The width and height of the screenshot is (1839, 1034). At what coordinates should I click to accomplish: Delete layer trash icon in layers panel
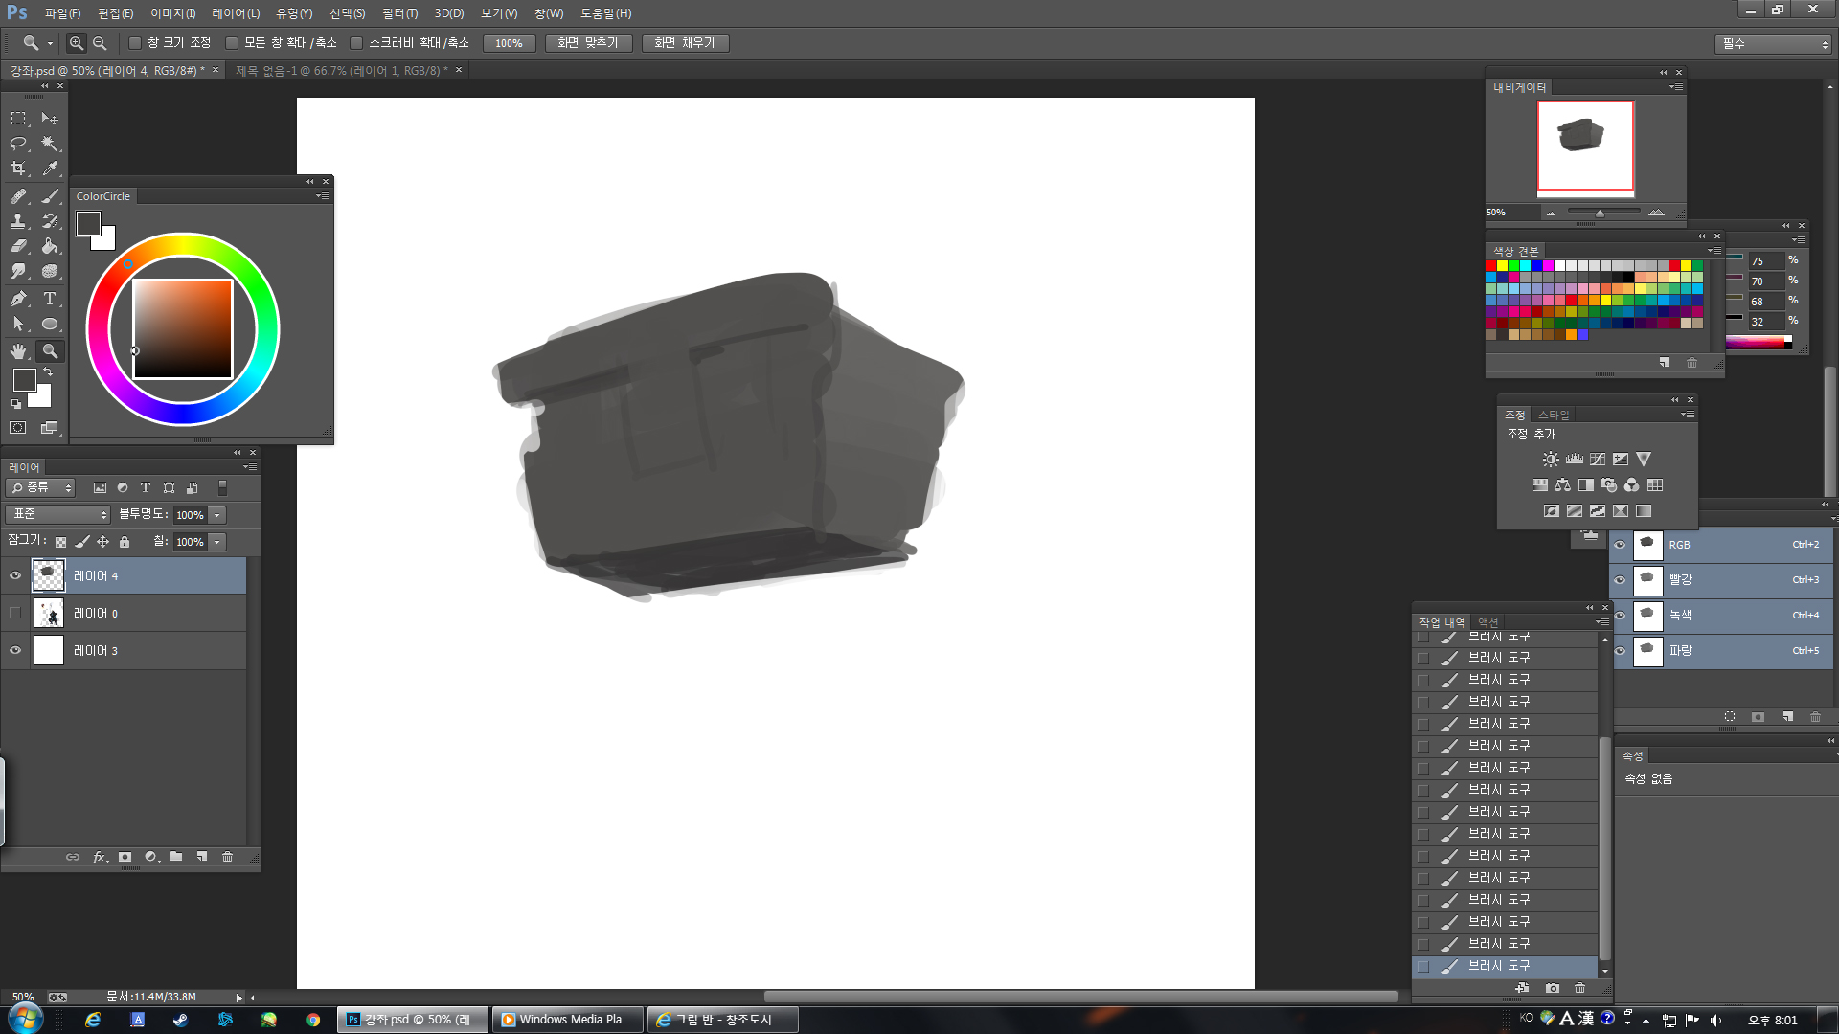coord(227,857)
